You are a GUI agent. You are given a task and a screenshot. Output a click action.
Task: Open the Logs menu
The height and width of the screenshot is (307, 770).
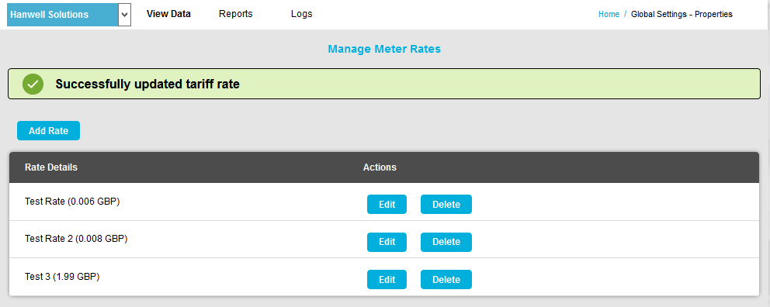point(301,14)
